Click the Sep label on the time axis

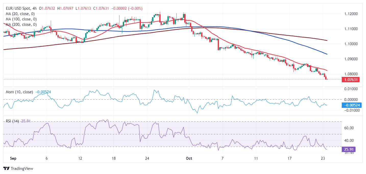[13, 158]
